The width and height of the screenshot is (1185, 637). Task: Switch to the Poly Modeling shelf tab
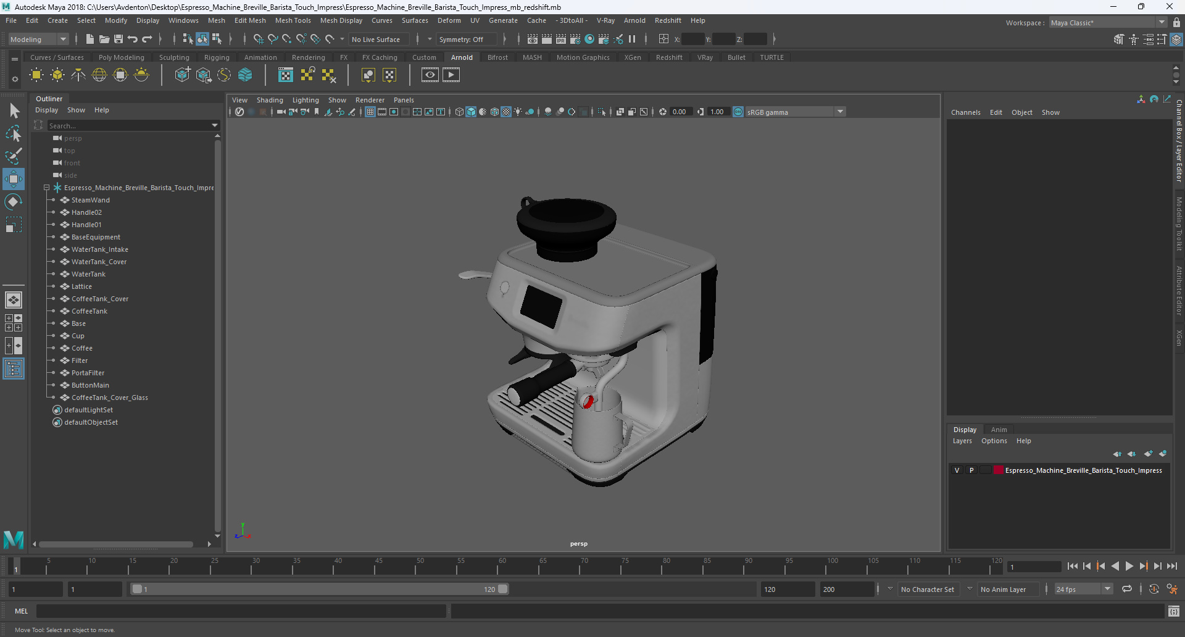pyautogui.click(x=122, y=57)
